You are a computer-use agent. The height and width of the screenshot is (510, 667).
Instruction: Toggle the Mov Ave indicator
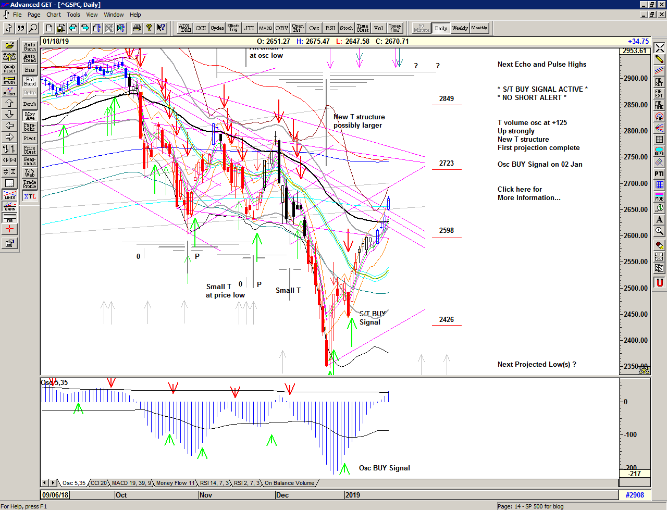tap(30, 116)
